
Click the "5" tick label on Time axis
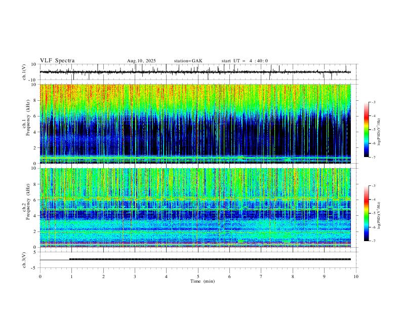[198, 277]
